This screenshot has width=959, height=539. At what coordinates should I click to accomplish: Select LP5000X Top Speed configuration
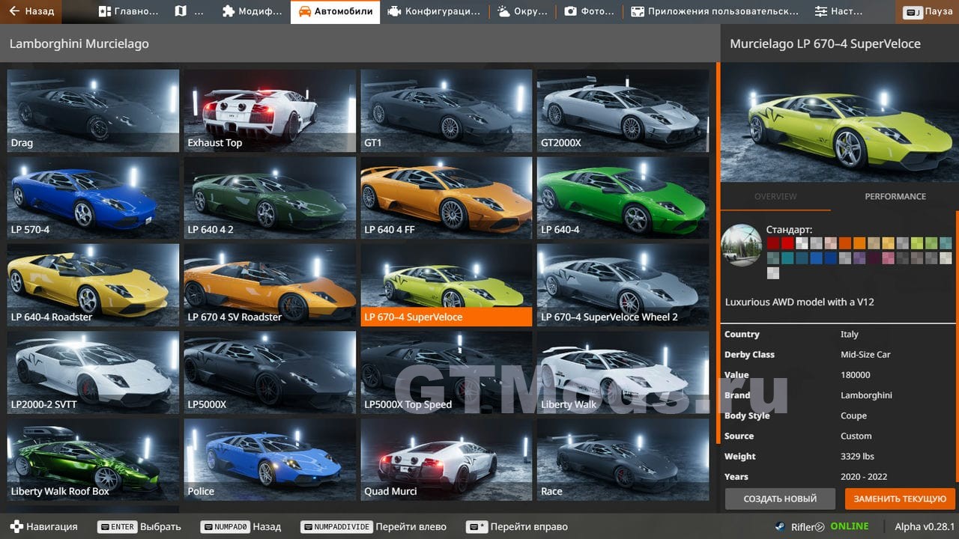point(447,372)
